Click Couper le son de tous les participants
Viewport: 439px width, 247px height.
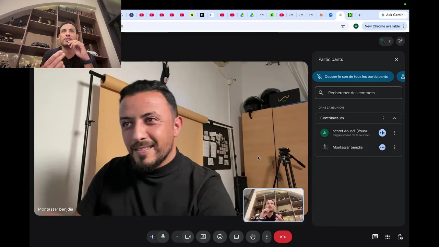tap(353, 77)
